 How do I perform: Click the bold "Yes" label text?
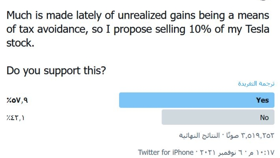[262, 100]
